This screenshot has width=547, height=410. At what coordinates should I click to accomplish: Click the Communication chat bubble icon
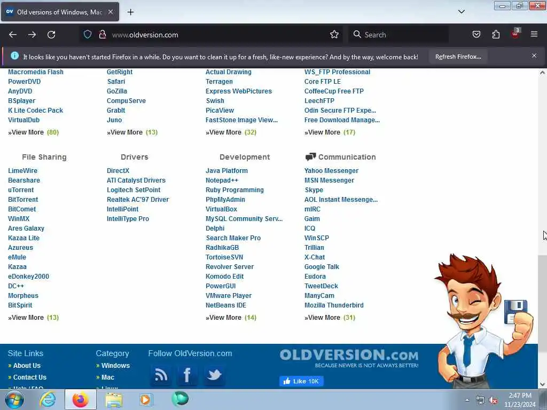310,157
